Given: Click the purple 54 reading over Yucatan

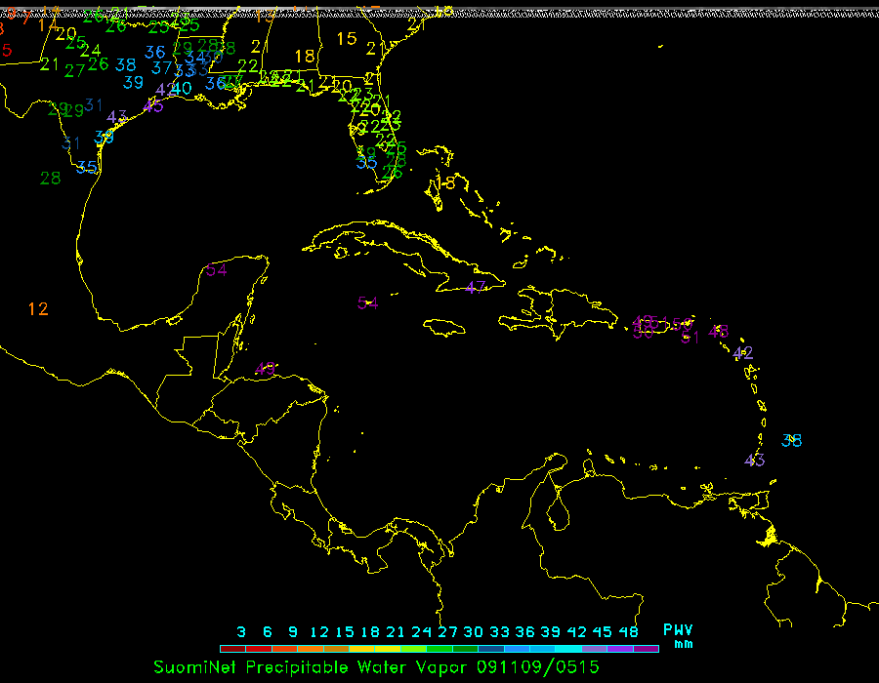Looking at the screenshot, I should coord(217,270).
